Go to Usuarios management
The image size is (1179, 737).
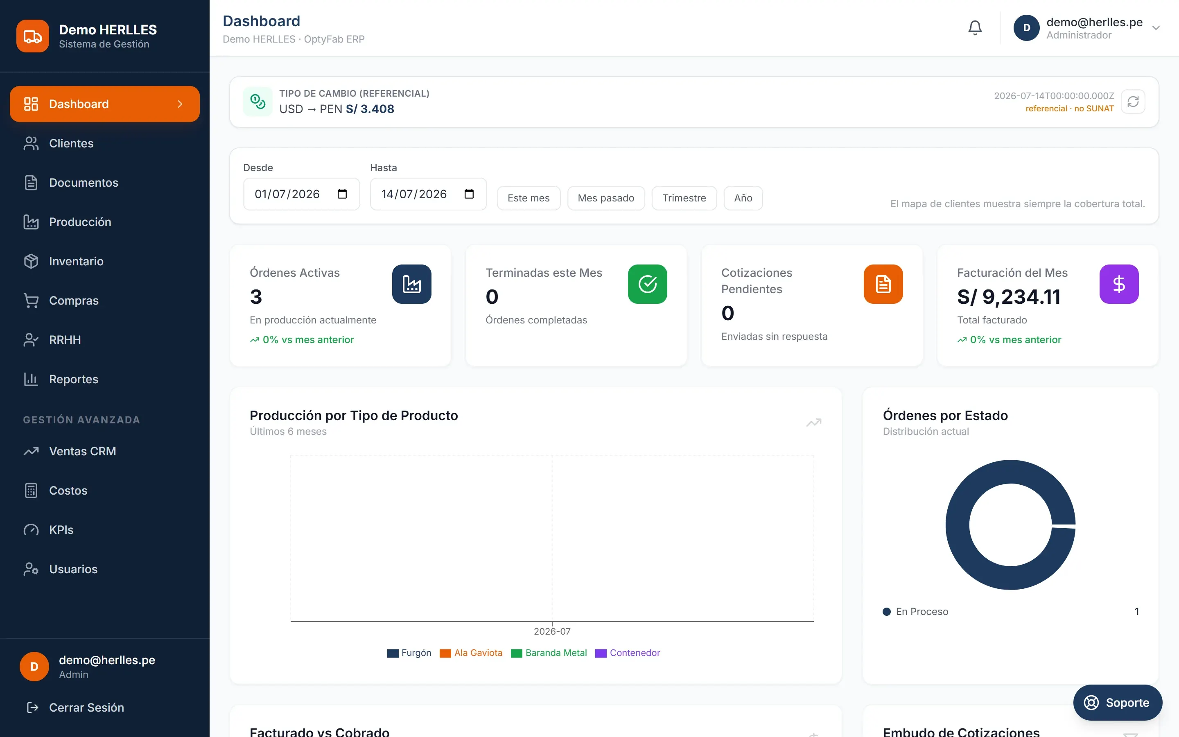105,569
